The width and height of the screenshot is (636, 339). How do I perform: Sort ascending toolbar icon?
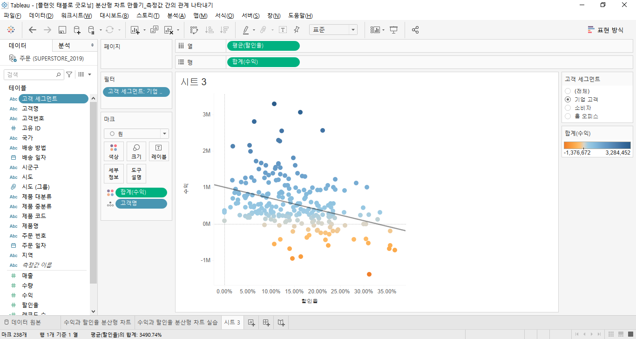click(x=210, y=30)
